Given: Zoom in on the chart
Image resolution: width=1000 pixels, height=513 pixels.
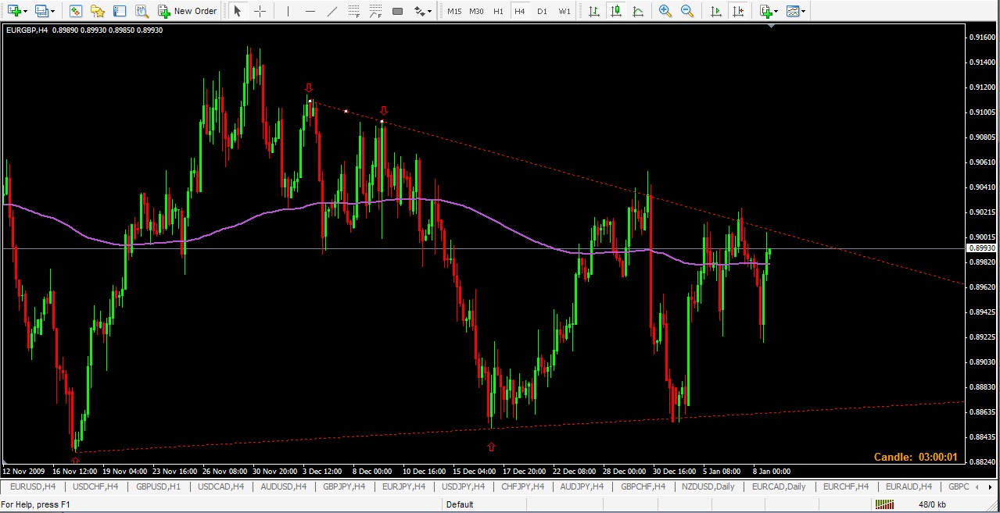Looking at the screenshot, I should [x=665, y=11].
